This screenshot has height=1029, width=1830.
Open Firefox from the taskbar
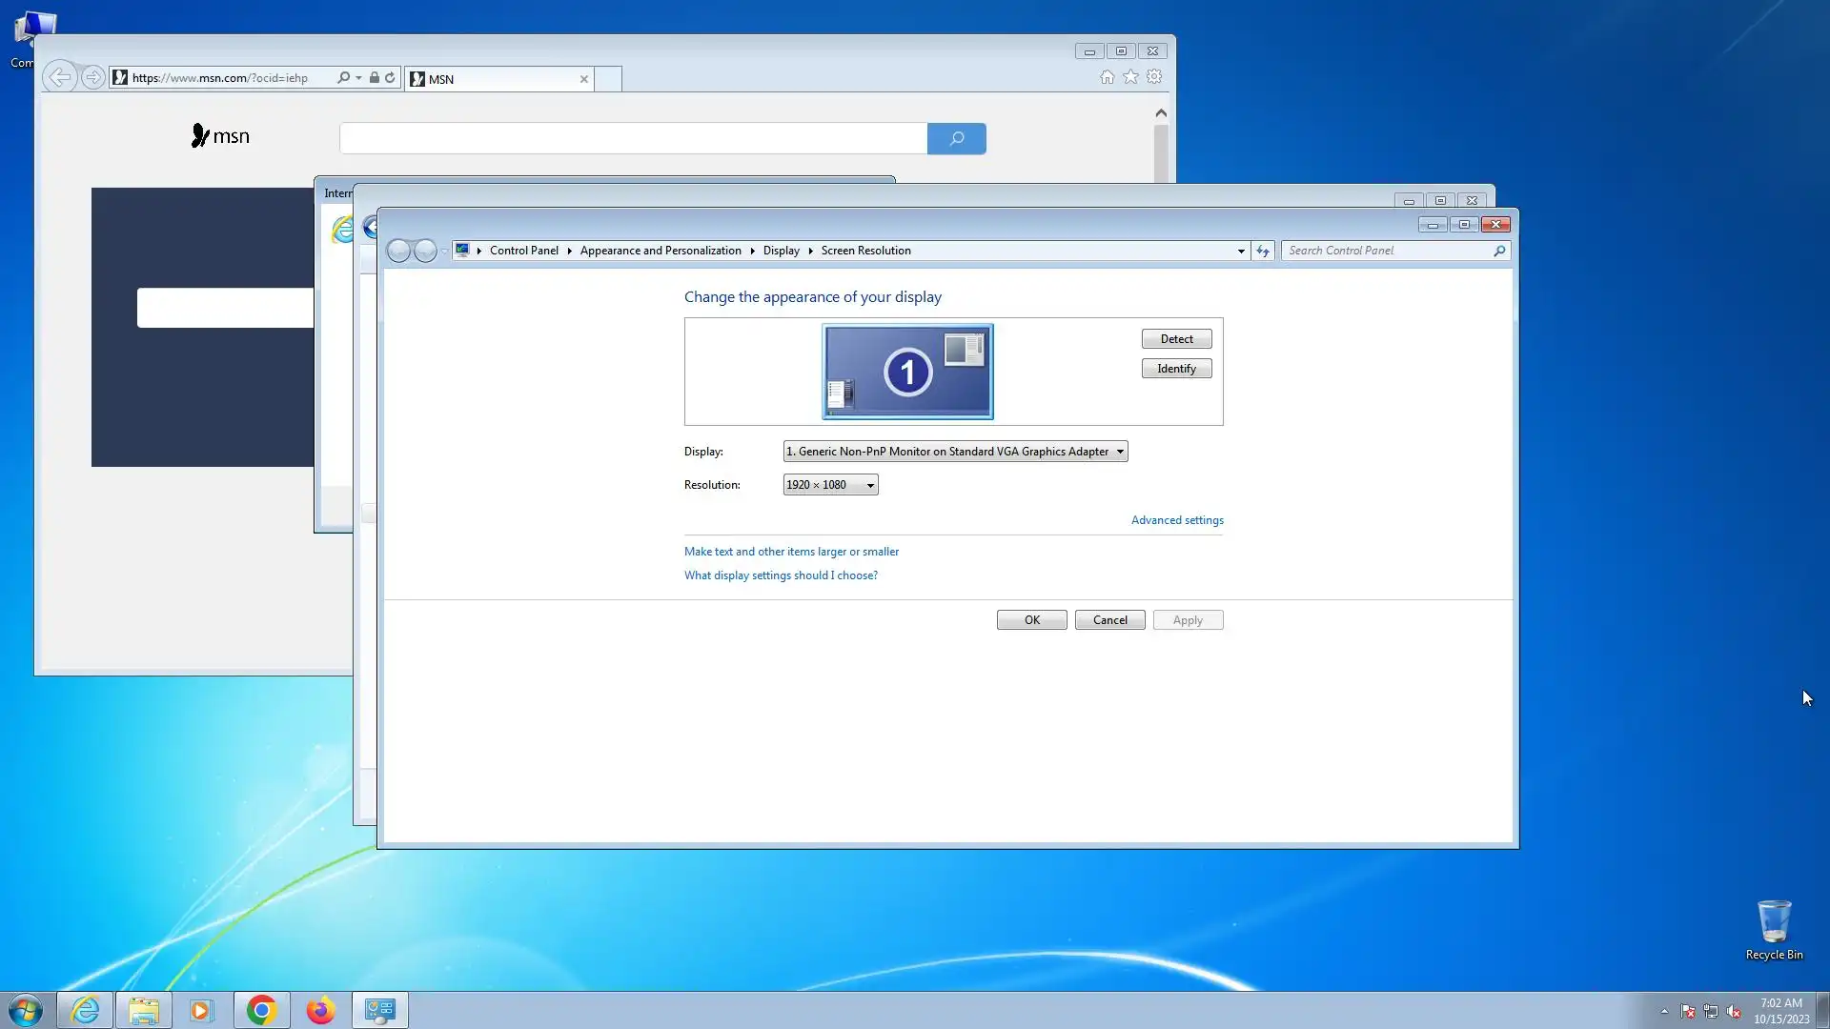tap(320, 1010)
